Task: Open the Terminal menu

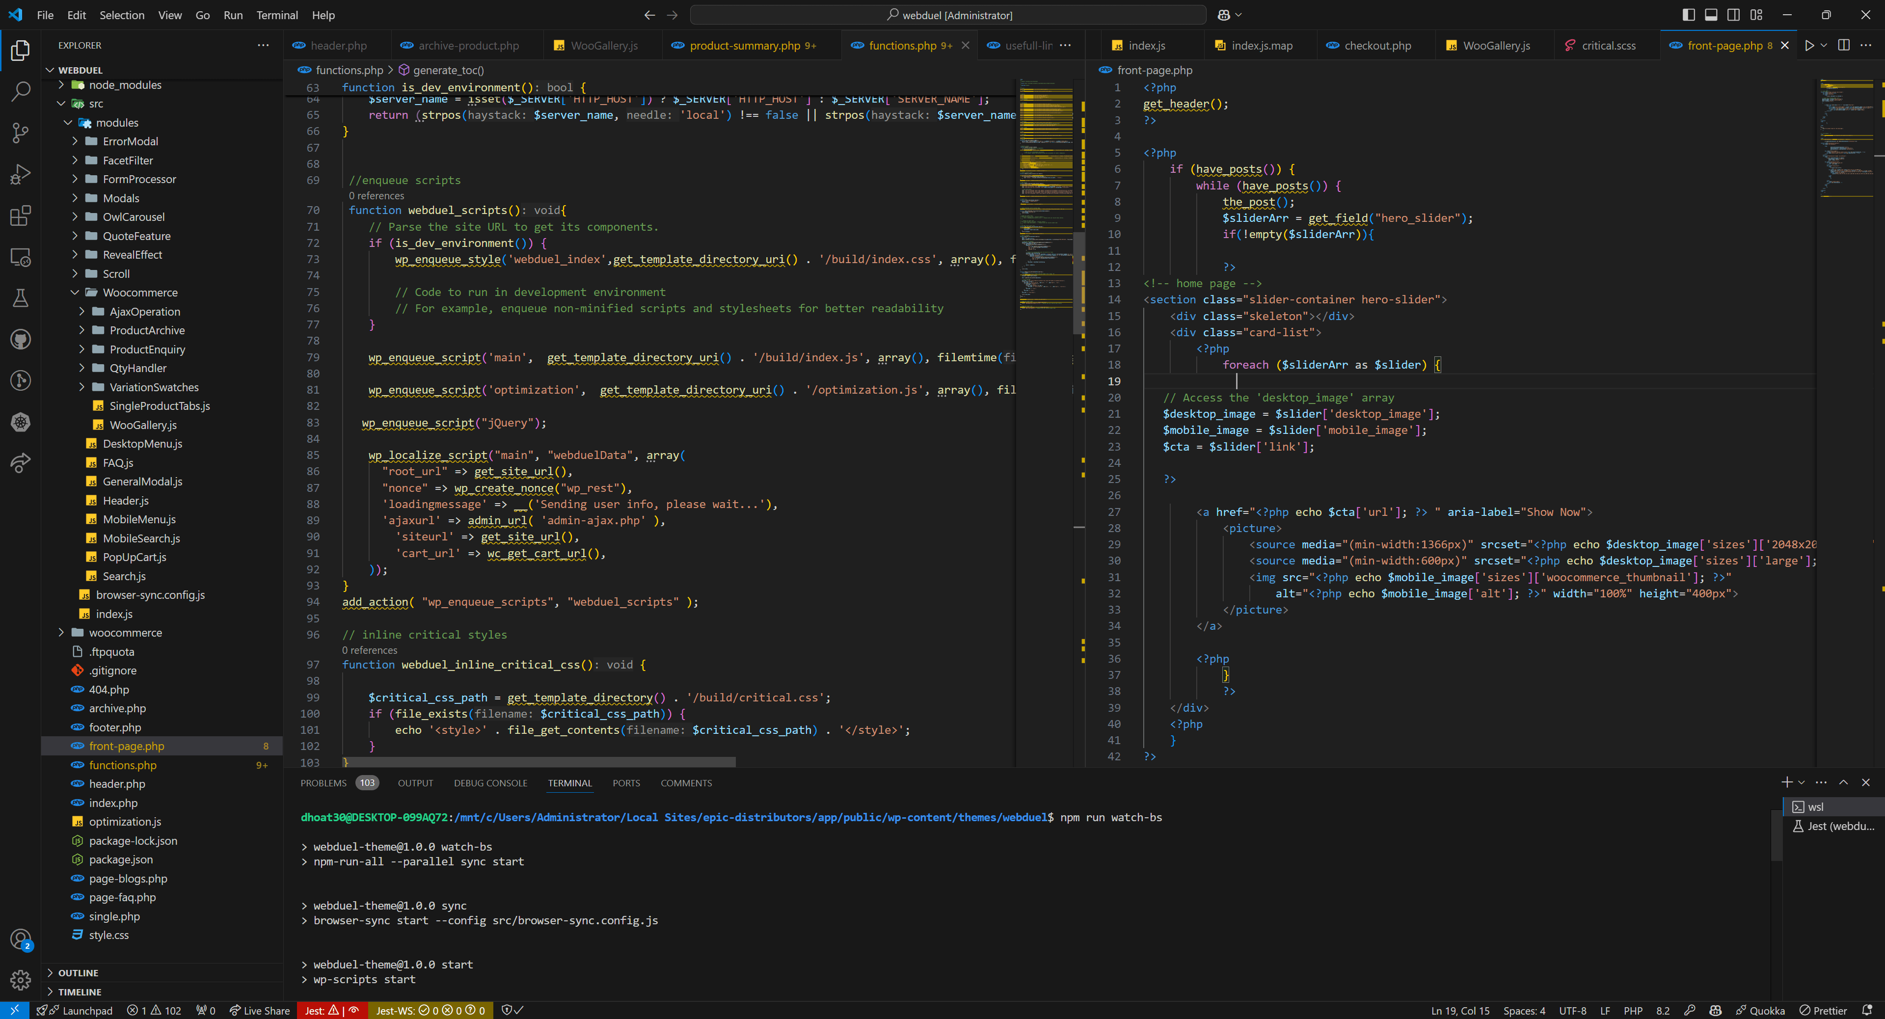Action: 276,15
